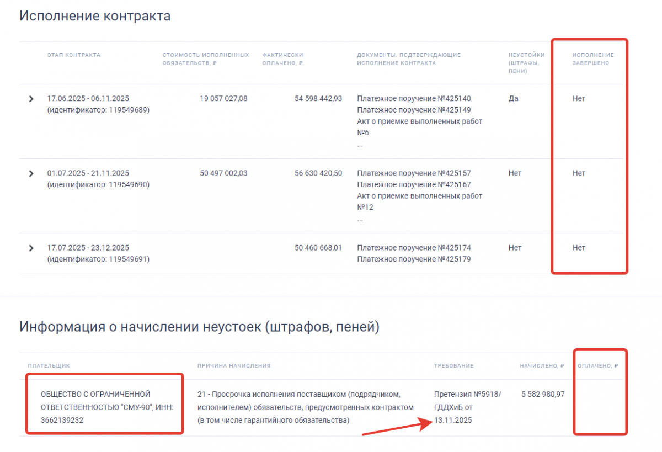Expand the stage row 17.06.2025 - 06.11.2025

[31, 99]
